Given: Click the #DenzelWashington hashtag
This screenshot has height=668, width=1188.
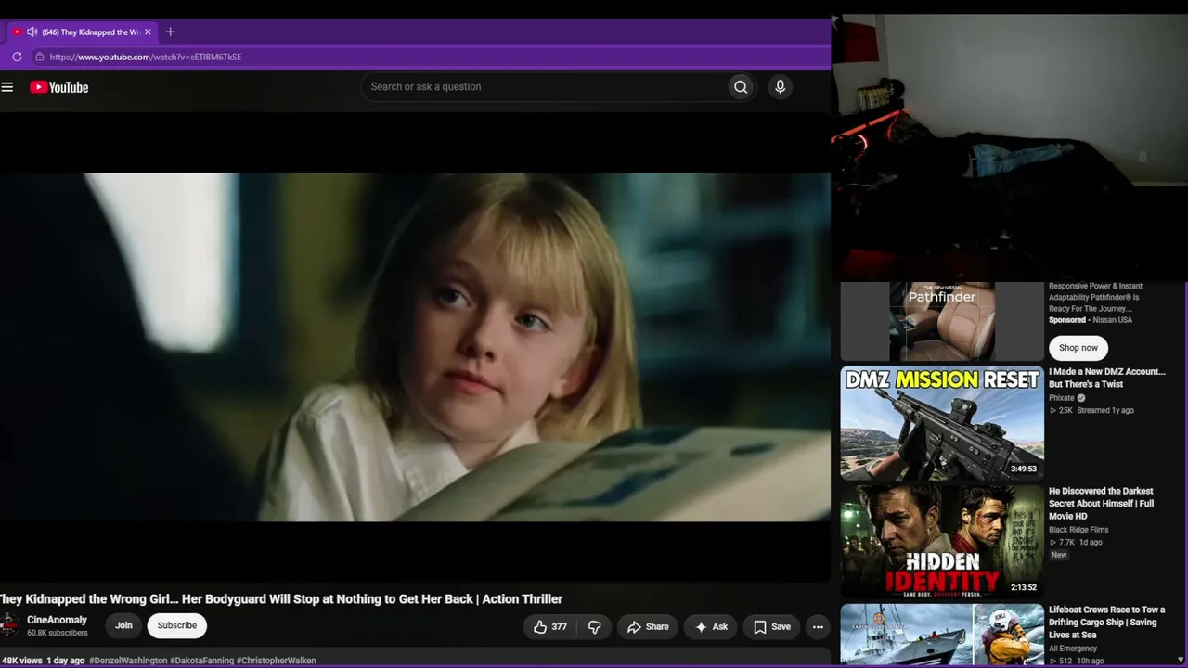Looking at the screenshot, I should click(x=128, y=661).
